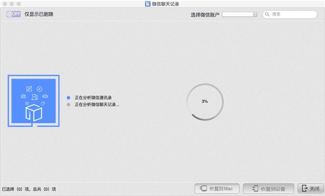Toggle the 仅显示已删除 OFF switch
This screenshot has width=325, height=196.
click(14, 14)
